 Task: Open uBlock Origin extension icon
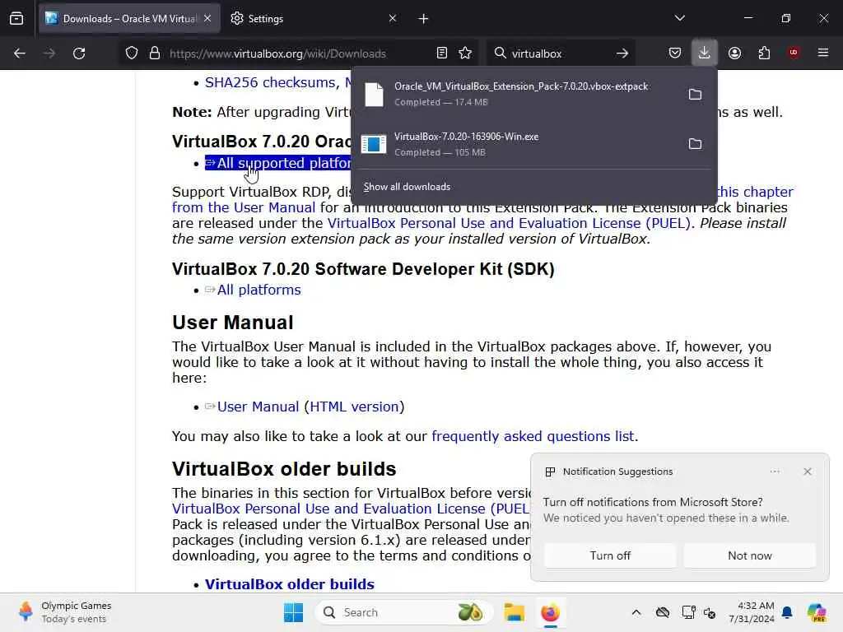click(x=794, y=53)
